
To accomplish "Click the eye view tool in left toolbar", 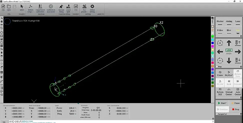I will tap(2, 25).
